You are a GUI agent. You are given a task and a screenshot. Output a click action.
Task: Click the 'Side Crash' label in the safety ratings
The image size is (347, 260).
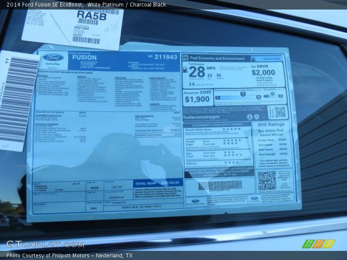click(190, 155)
